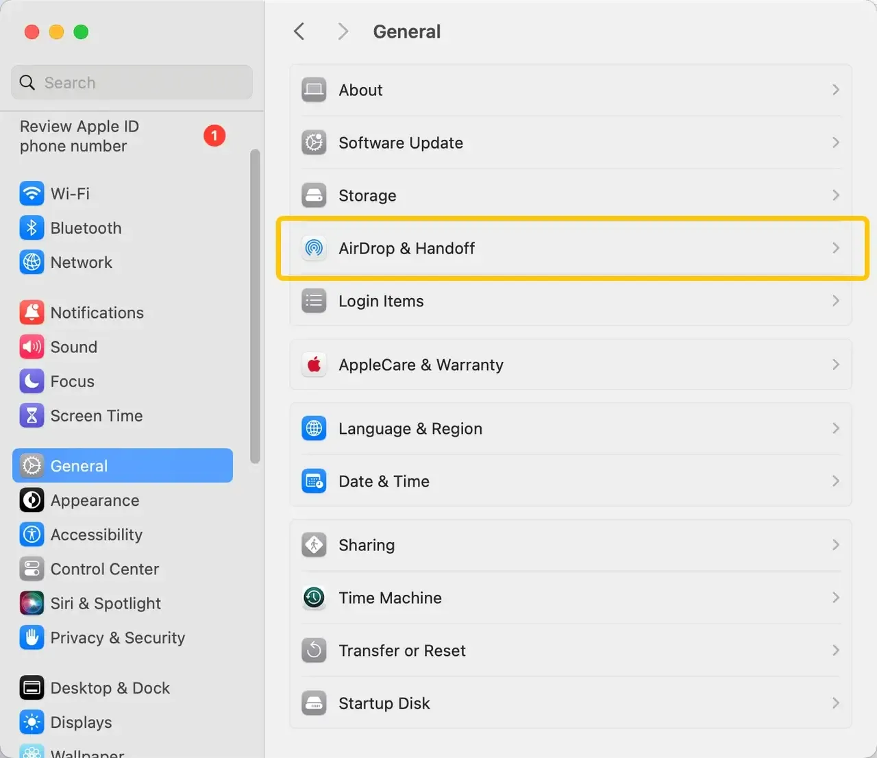
Task: Click the Bluetooth sidebar icon
Action: coord(32,228)
